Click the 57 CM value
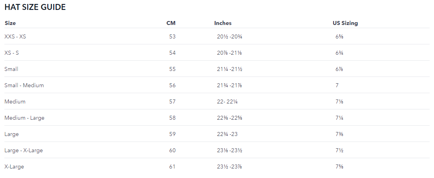Viewport: 434px width, 178px height. point(172,101)
